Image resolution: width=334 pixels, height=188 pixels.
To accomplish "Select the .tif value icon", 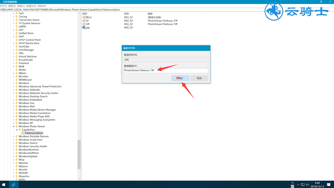I will point(84,21).
